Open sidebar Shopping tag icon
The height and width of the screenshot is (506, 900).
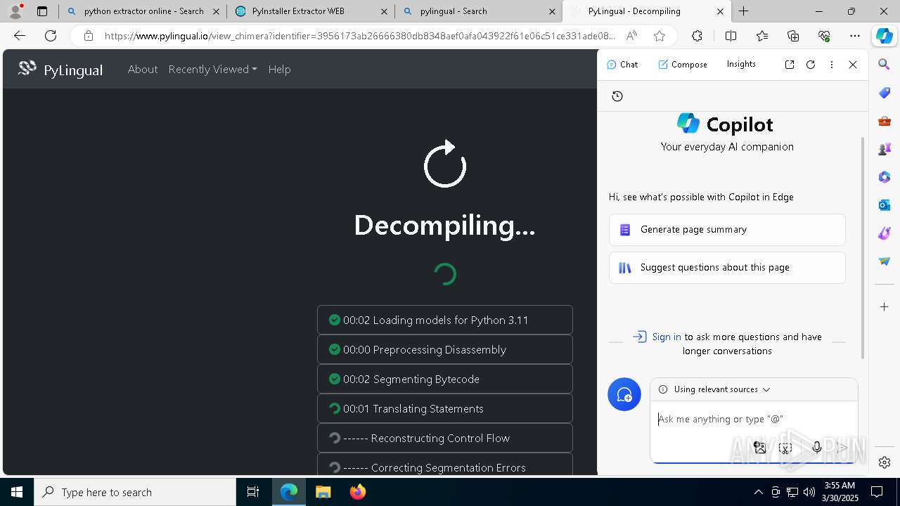coord(885,92)
